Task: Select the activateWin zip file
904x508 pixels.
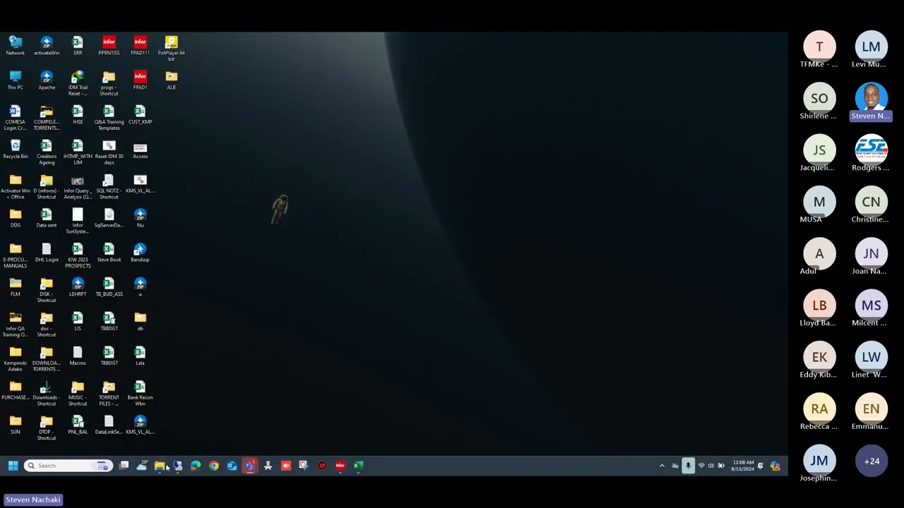Action: 47,46
